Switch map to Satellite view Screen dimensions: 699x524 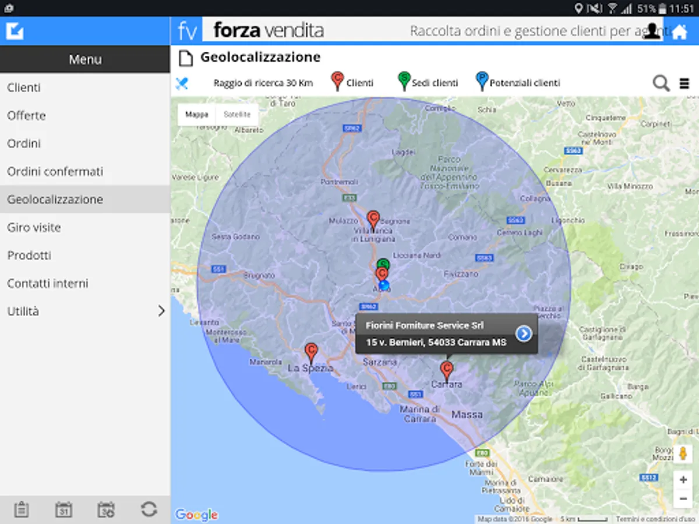[x=237, y=115]
